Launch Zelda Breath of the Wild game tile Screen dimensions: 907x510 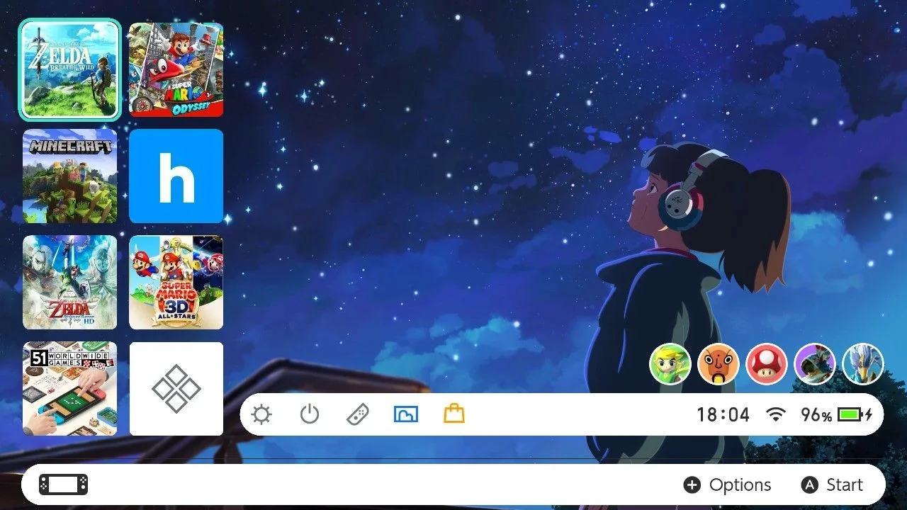tap(69, 69)
